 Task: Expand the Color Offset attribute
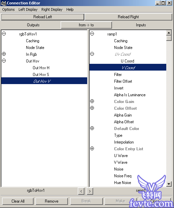[92, 108]
